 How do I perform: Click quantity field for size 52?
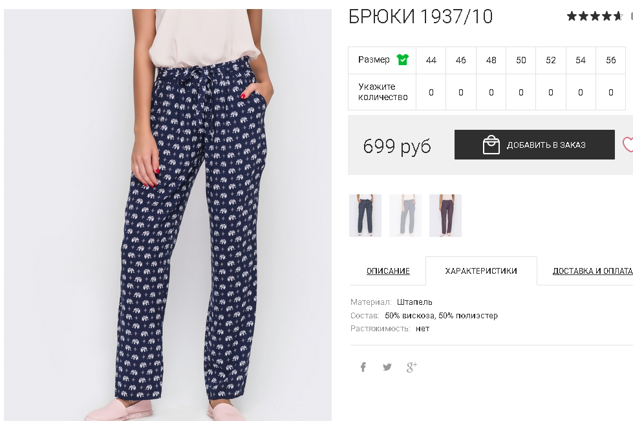(x=551, y=92)
